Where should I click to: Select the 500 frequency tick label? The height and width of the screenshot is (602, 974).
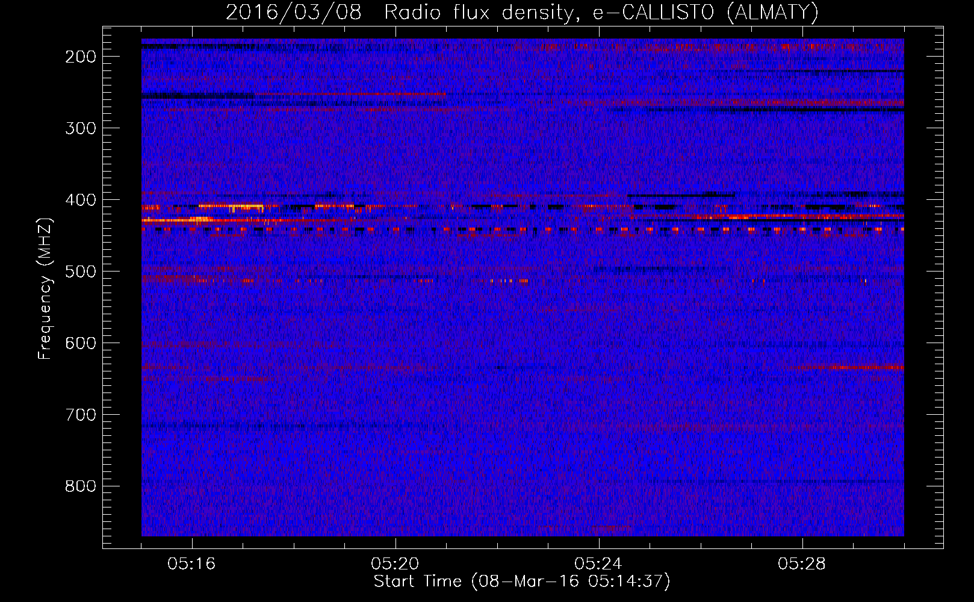coord(81,272)
